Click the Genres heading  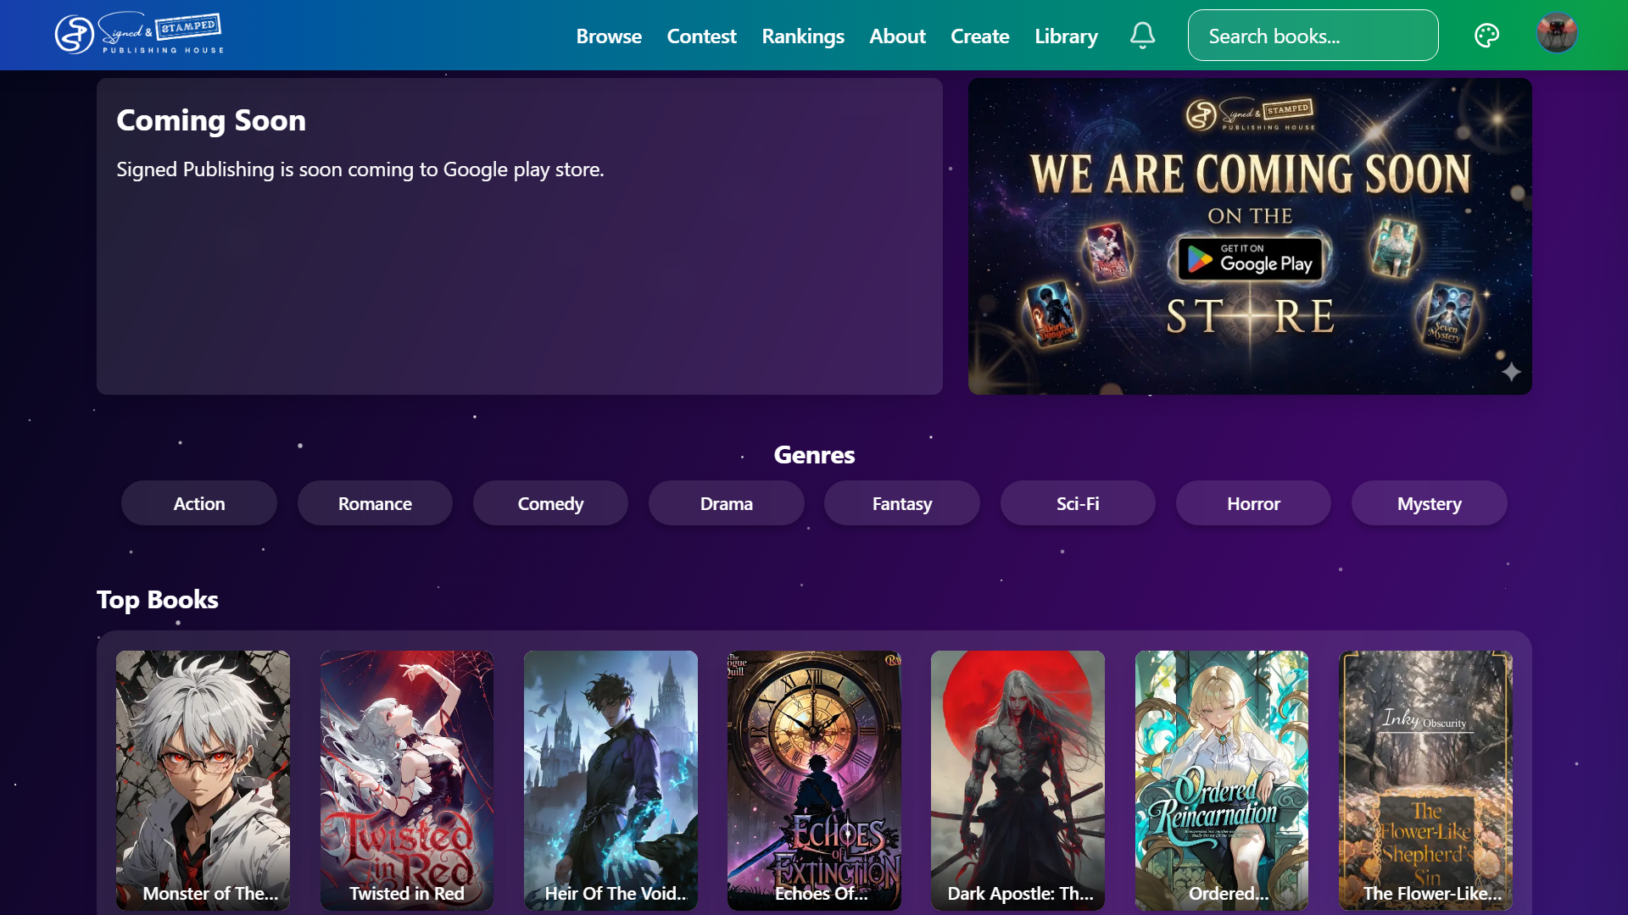(814, 455)
